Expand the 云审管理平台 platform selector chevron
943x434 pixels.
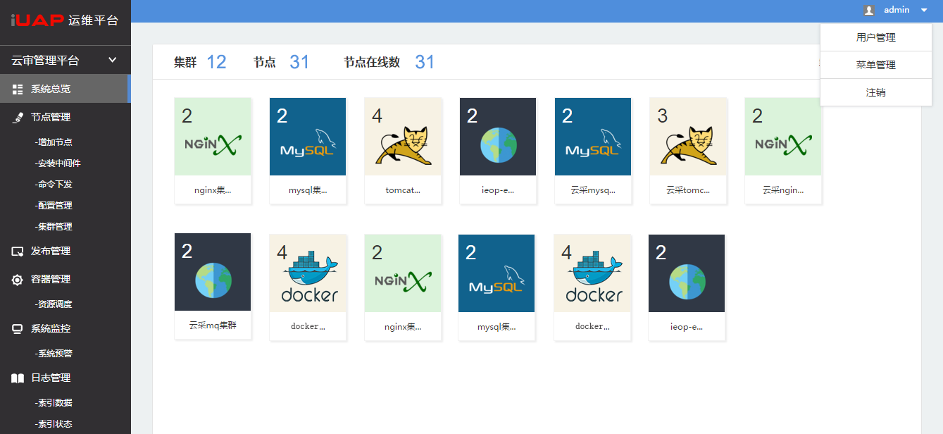pos(113,61)
